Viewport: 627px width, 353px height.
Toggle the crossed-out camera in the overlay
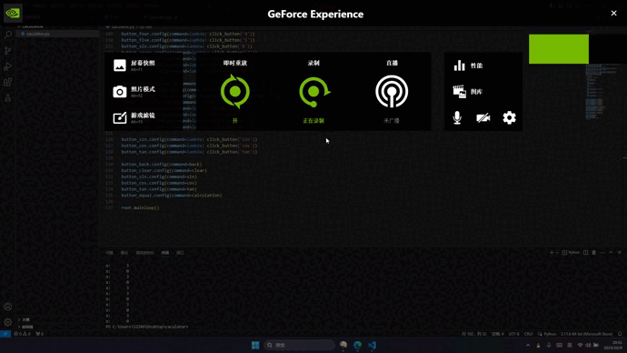483,117
